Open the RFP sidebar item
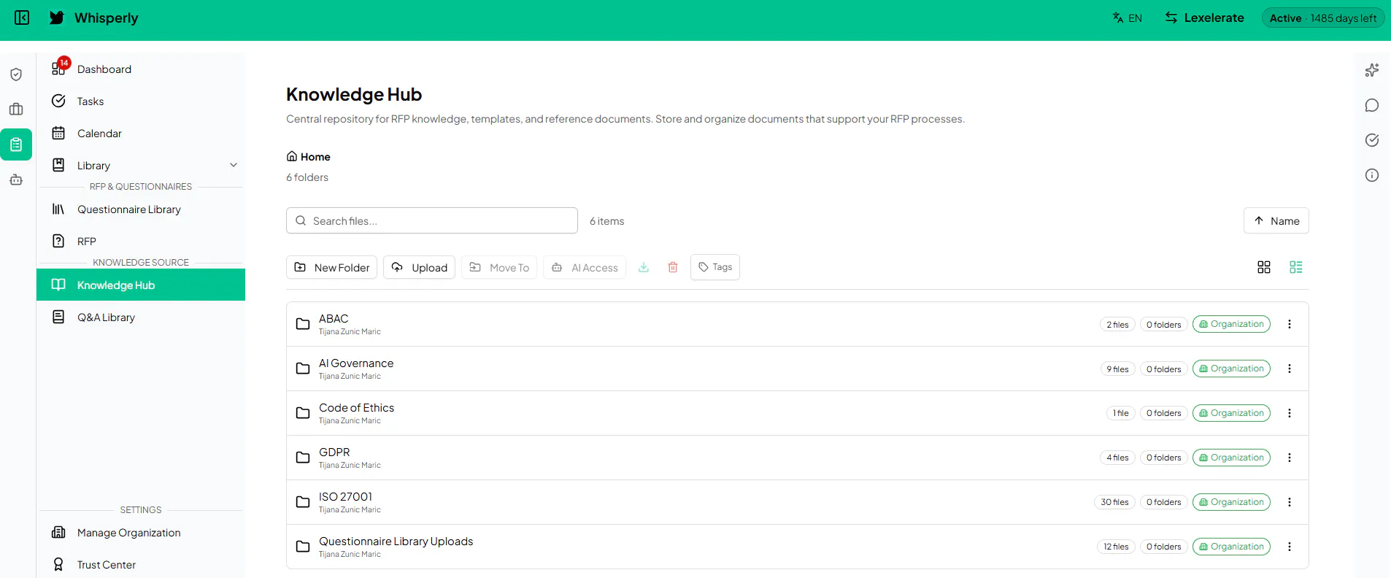 click(x=141, y=242)
